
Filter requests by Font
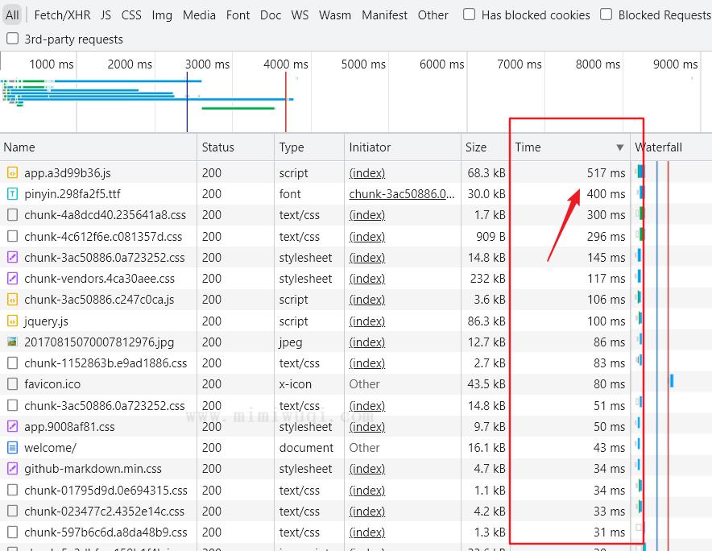click(x=238, y=15)
